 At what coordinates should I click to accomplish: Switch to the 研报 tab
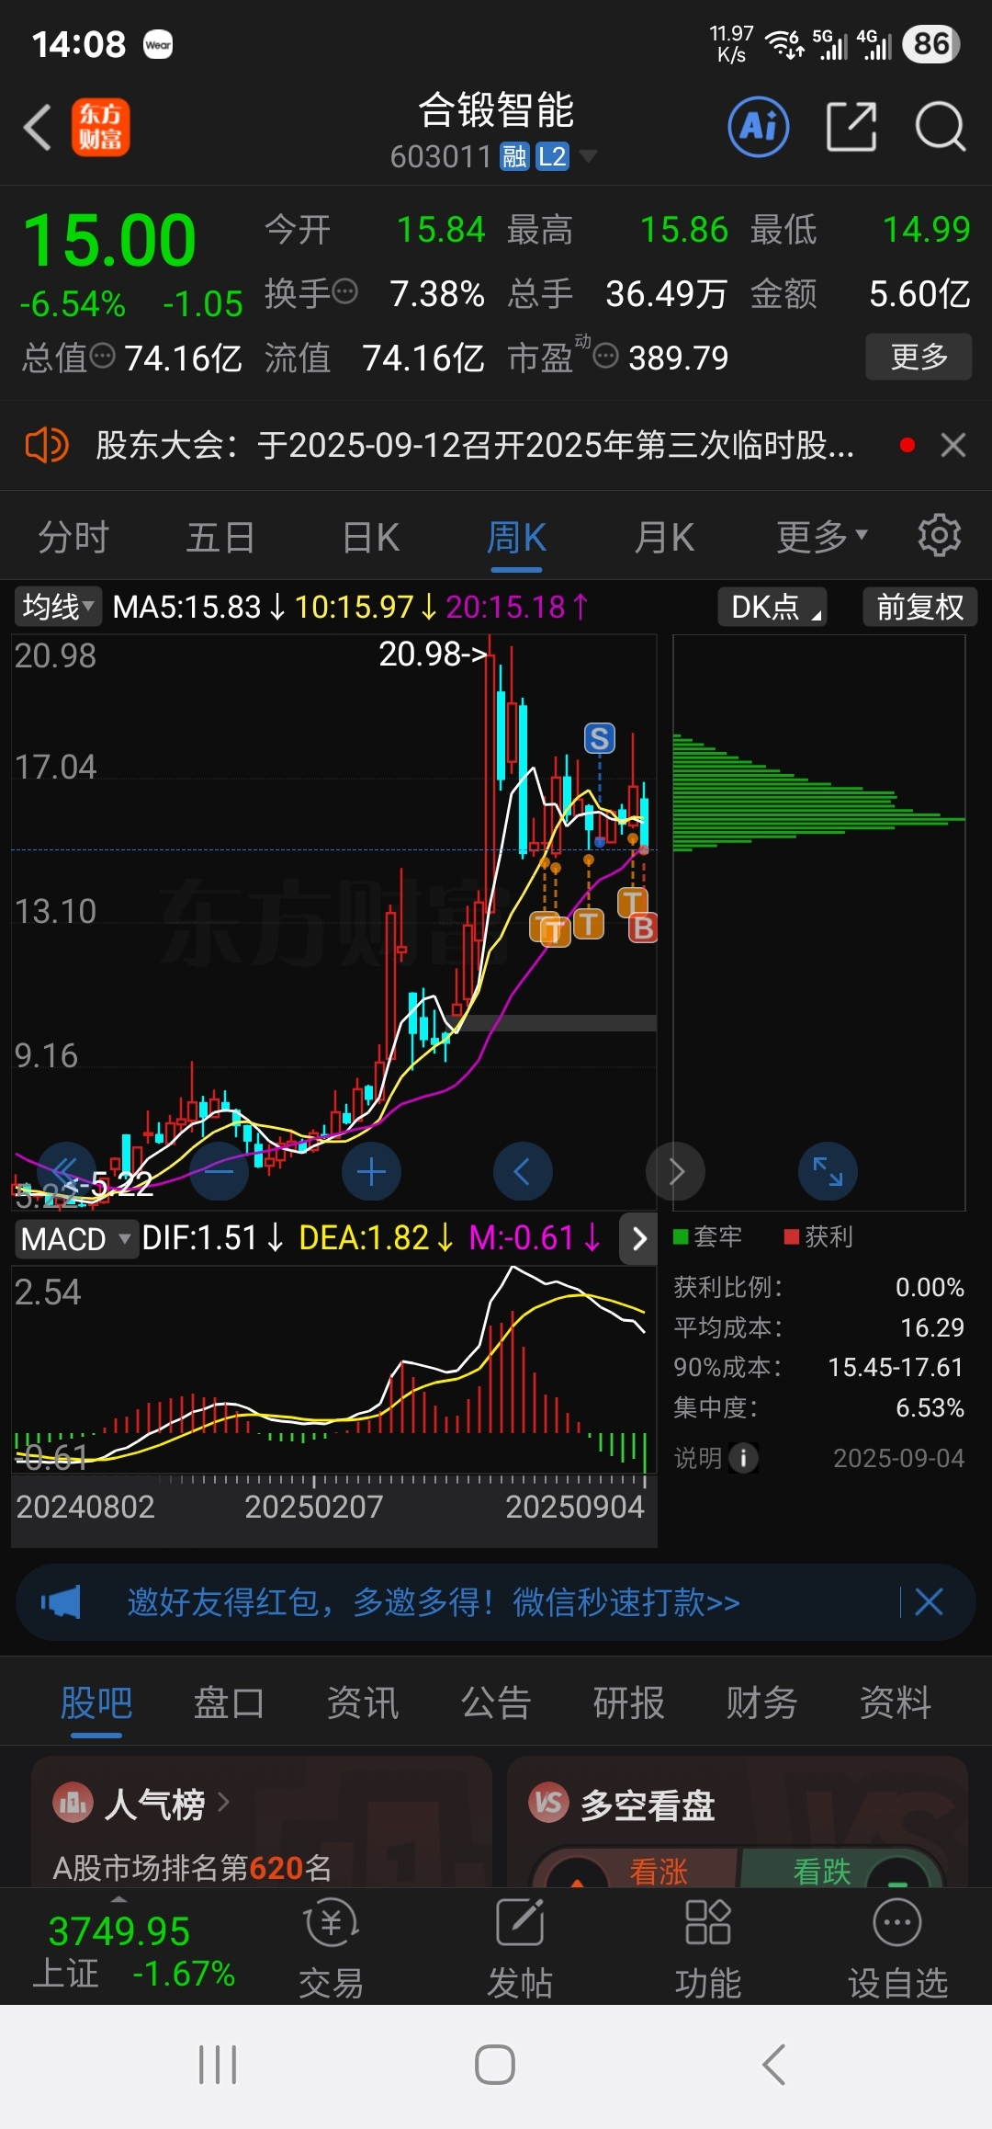click(x=629, y=1702)
